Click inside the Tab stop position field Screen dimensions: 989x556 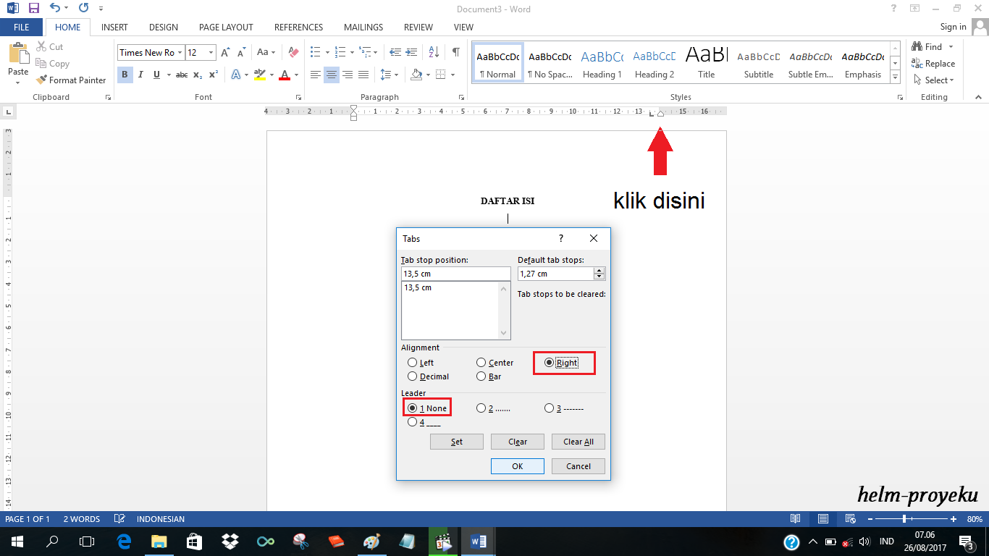tap(455, 273)
